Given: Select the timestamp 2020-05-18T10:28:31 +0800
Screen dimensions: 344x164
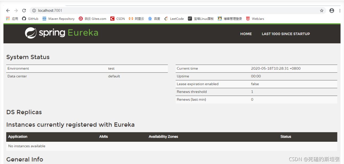Looking at the screenshot, I should (x=276, y=68).
